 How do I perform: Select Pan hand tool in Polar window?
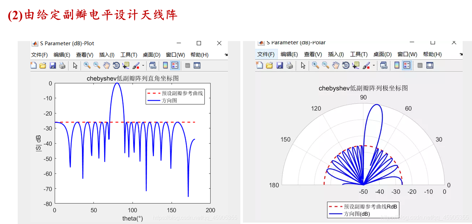tap(335, 65)
